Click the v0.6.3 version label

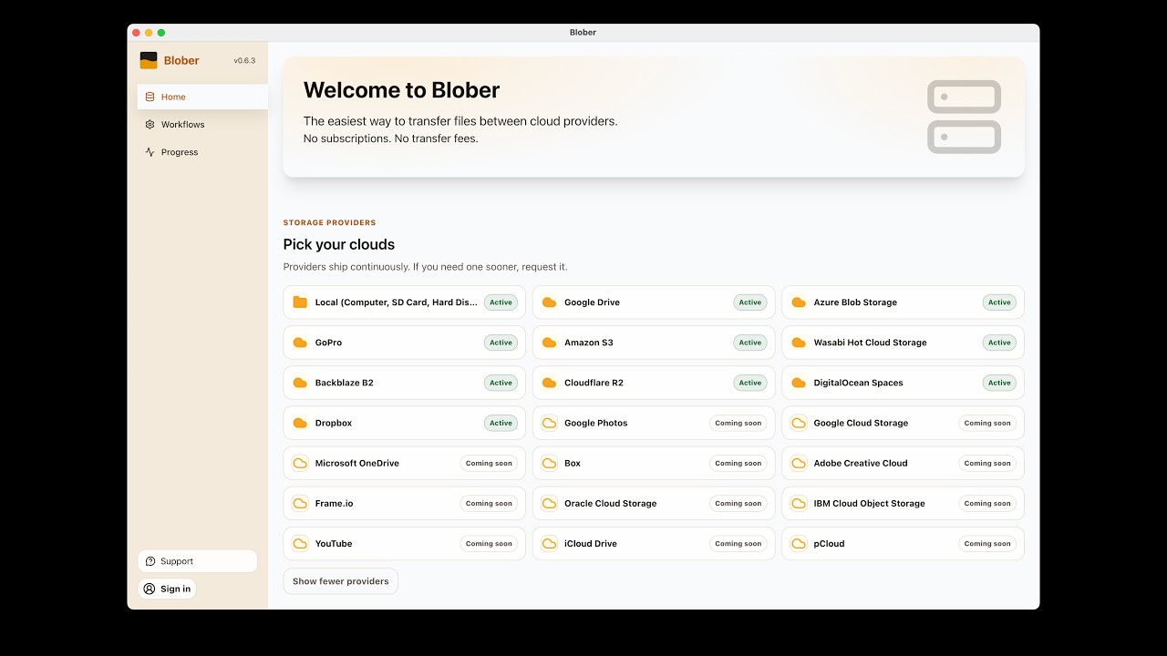click(244, 61)
